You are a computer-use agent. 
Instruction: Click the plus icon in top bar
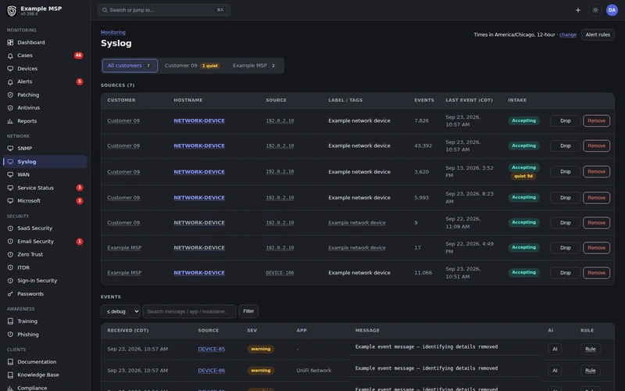pos(578,10)
